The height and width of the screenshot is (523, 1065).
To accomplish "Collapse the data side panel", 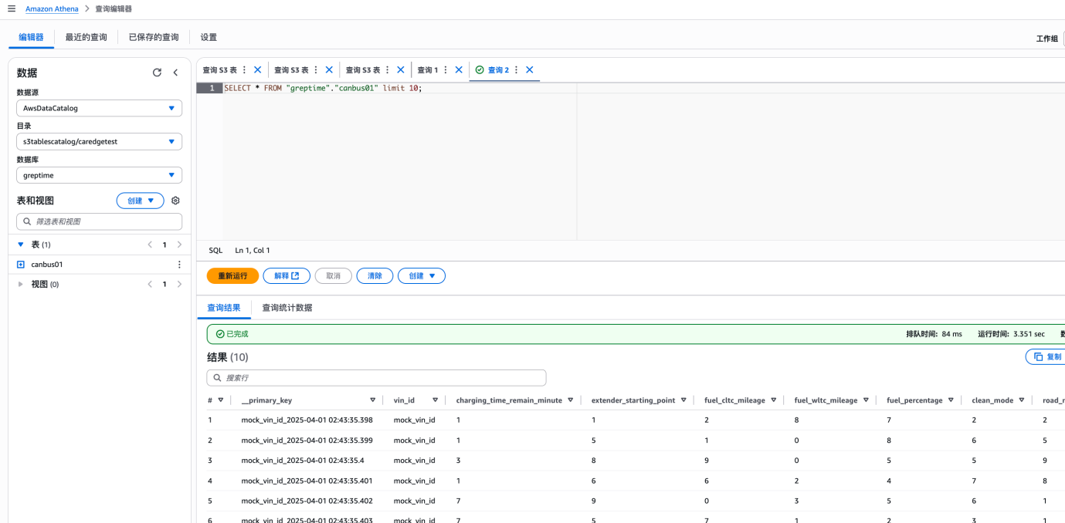I will [x=175, y=73].
